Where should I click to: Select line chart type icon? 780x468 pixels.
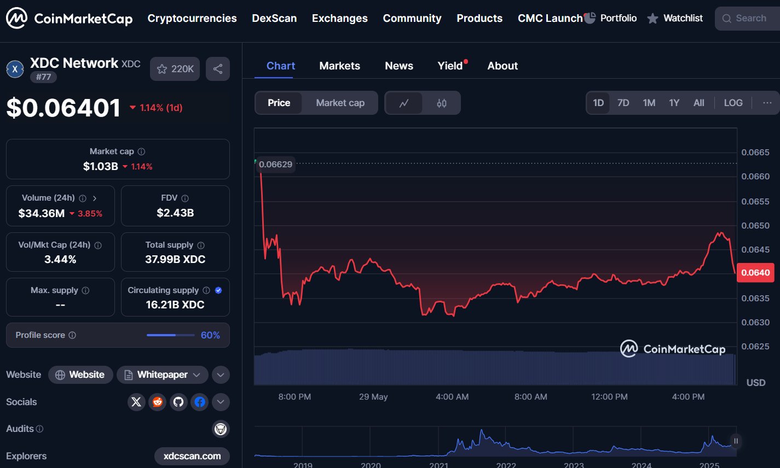tap(404, 103)
